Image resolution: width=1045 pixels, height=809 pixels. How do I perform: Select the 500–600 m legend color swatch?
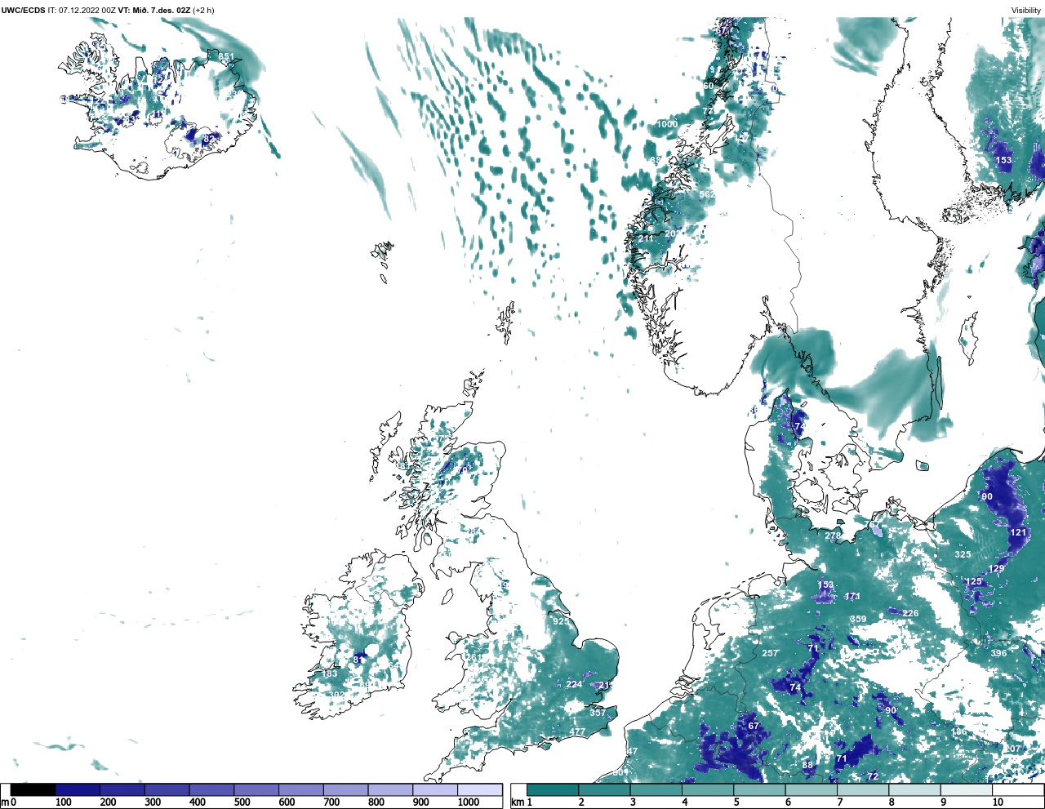coord(256,790)
